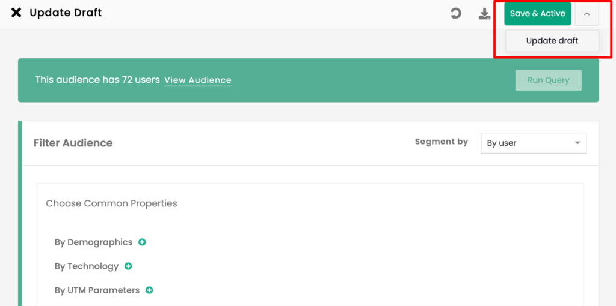Viewport: 616px width, 306px height.
Task: Add a filter with the By Demographics plus icon
Action: pos(142,242)
